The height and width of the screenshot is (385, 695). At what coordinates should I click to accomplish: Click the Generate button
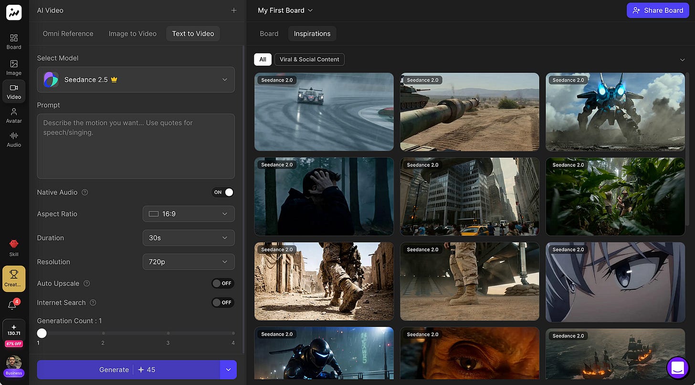128,370
